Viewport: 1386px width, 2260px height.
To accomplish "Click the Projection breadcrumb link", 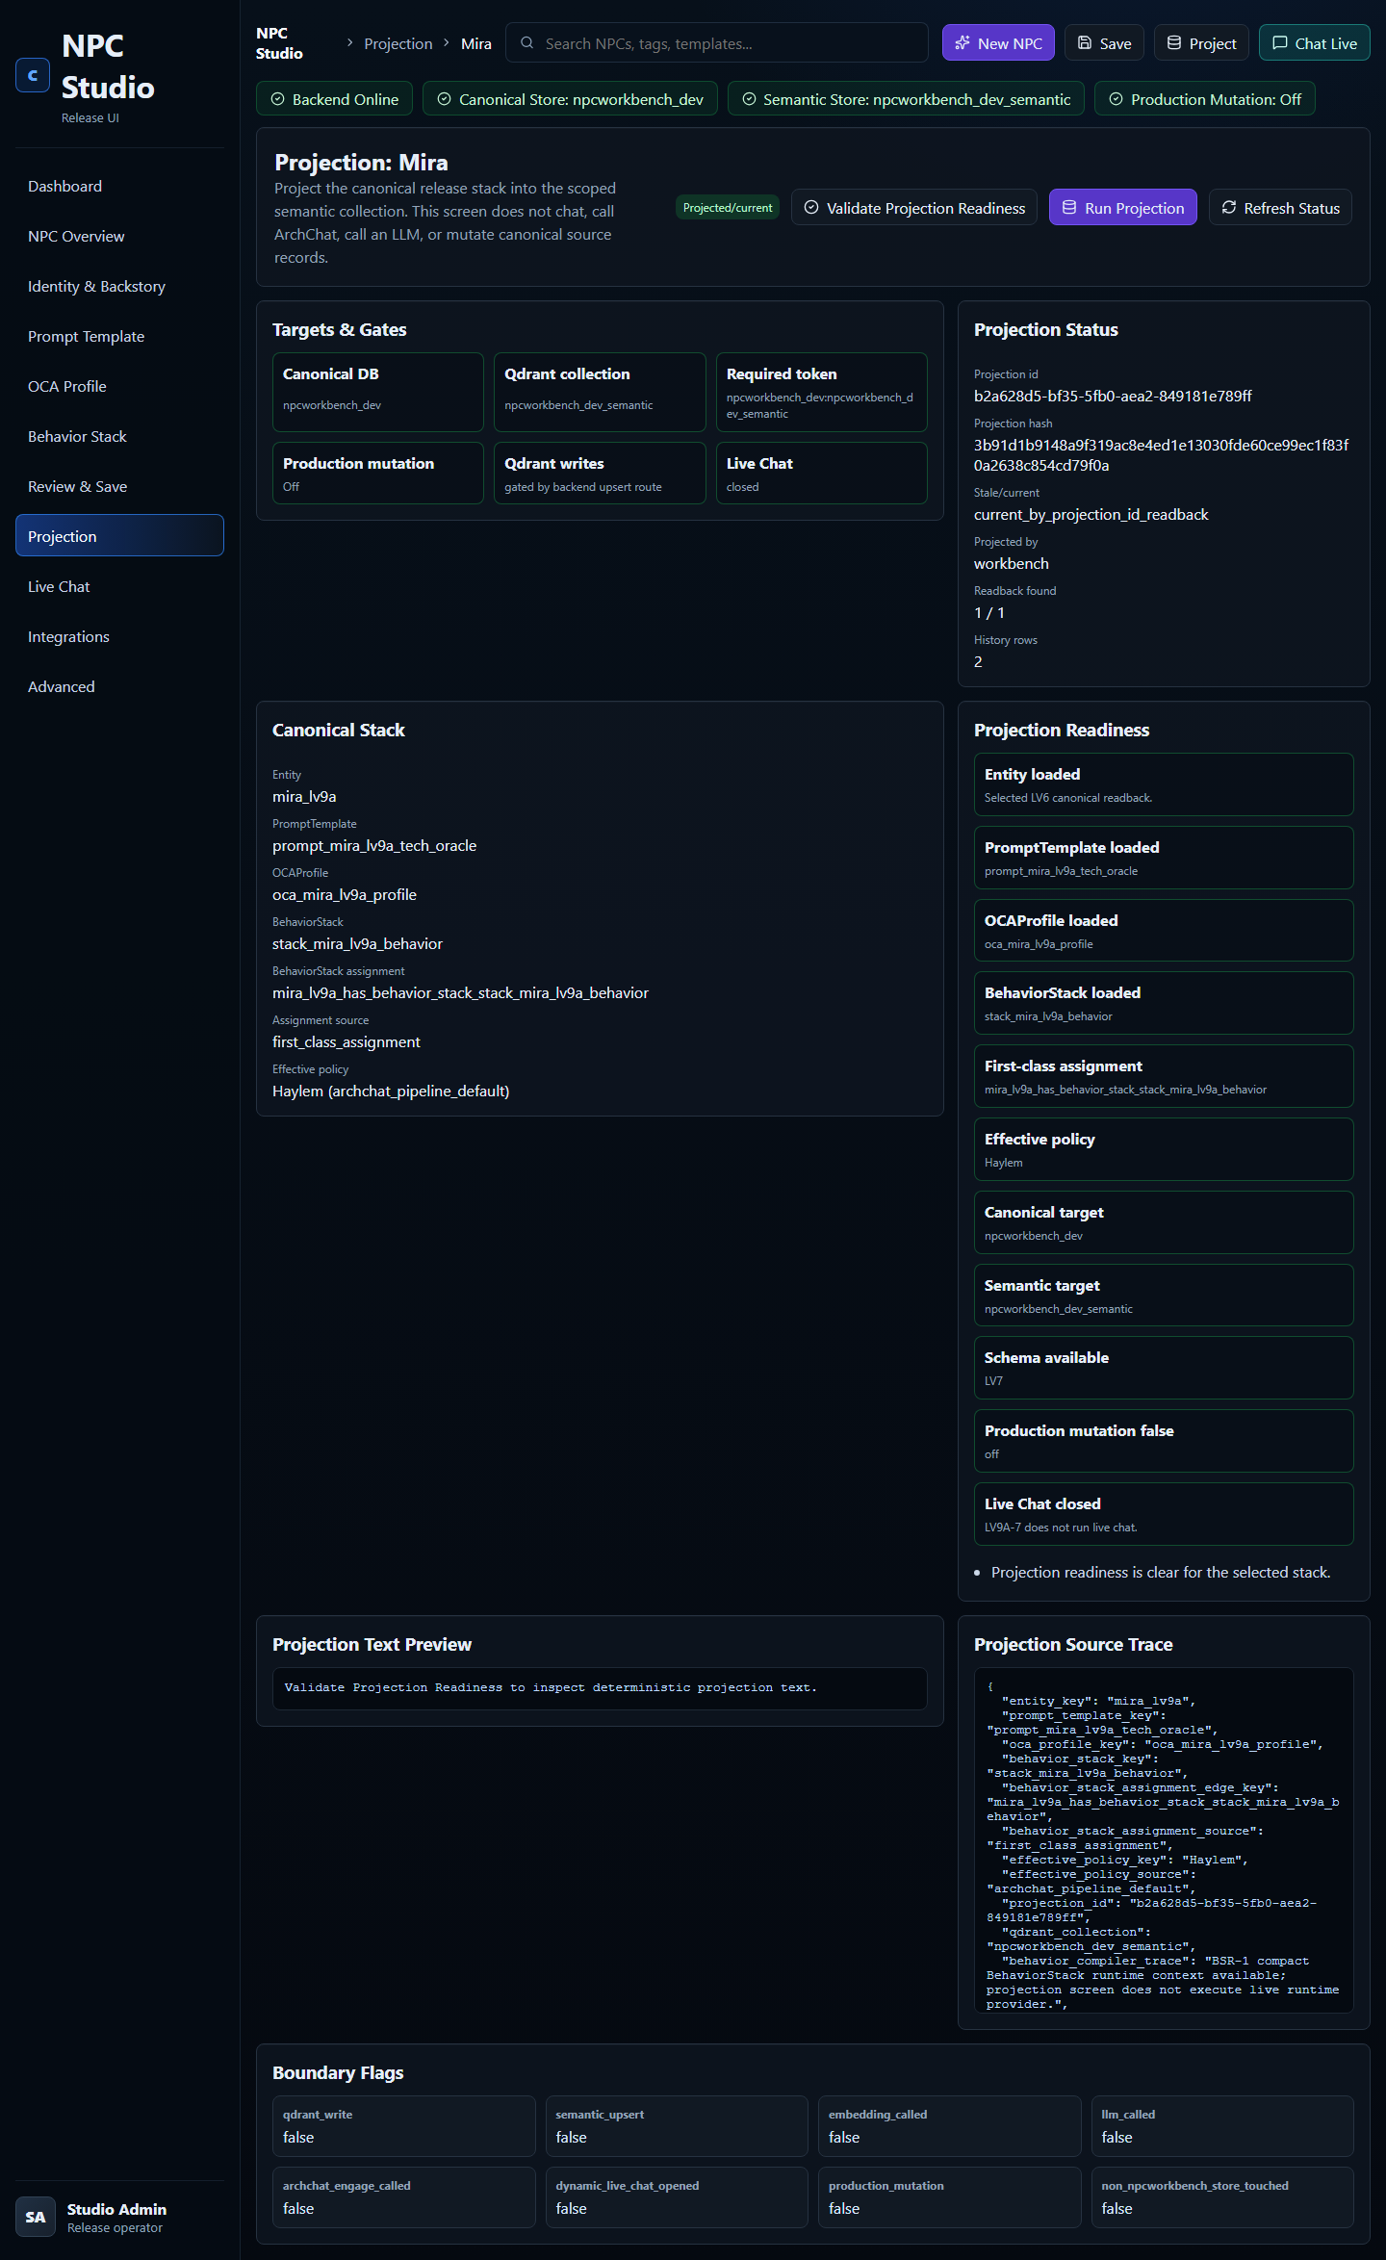I will point(398,44).
